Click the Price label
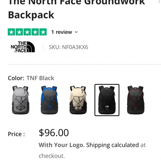 [16, 134]
